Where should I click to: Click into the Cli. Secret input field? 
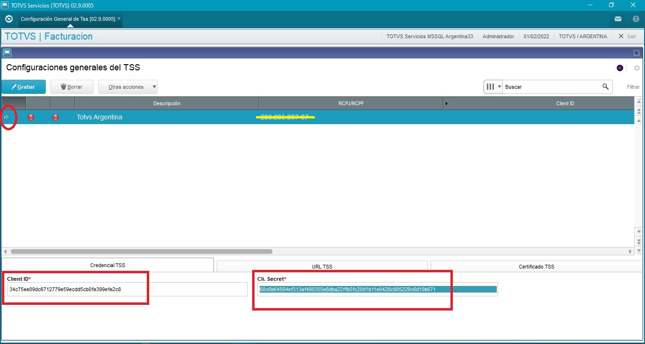point(378,289)
